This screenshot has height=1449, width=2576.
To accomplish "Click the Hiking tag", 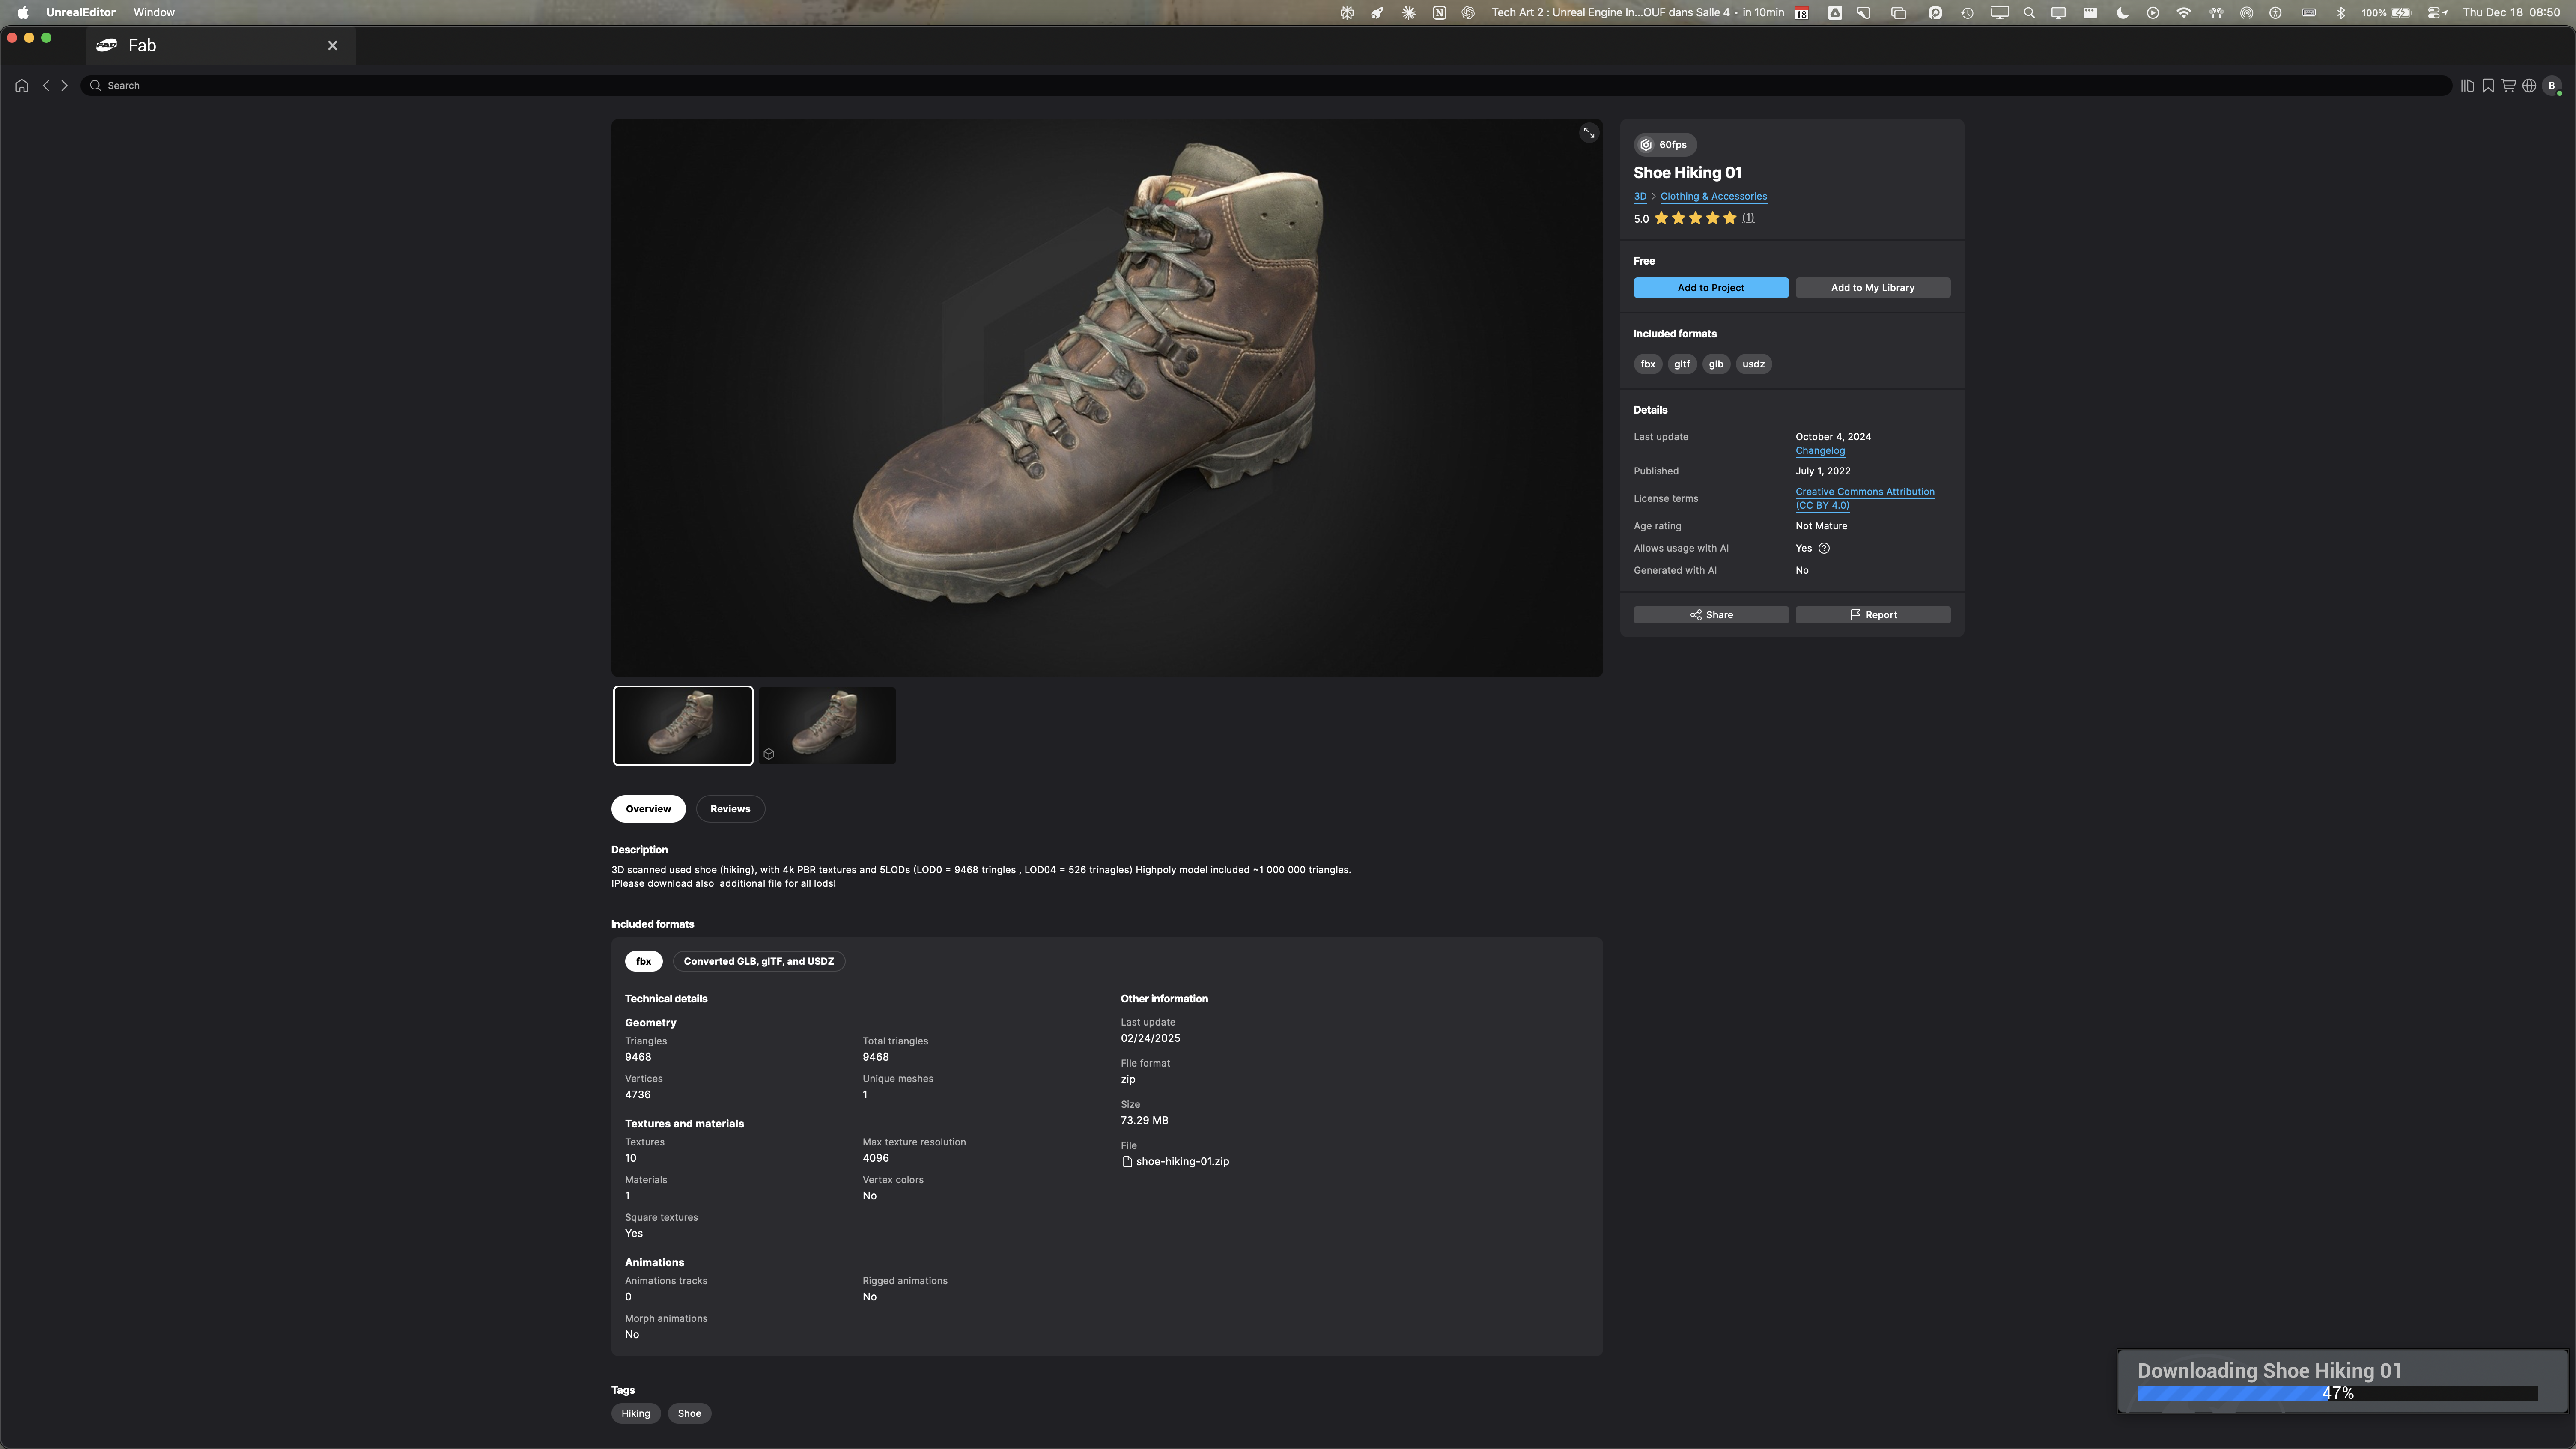I will coord(636,1414).
